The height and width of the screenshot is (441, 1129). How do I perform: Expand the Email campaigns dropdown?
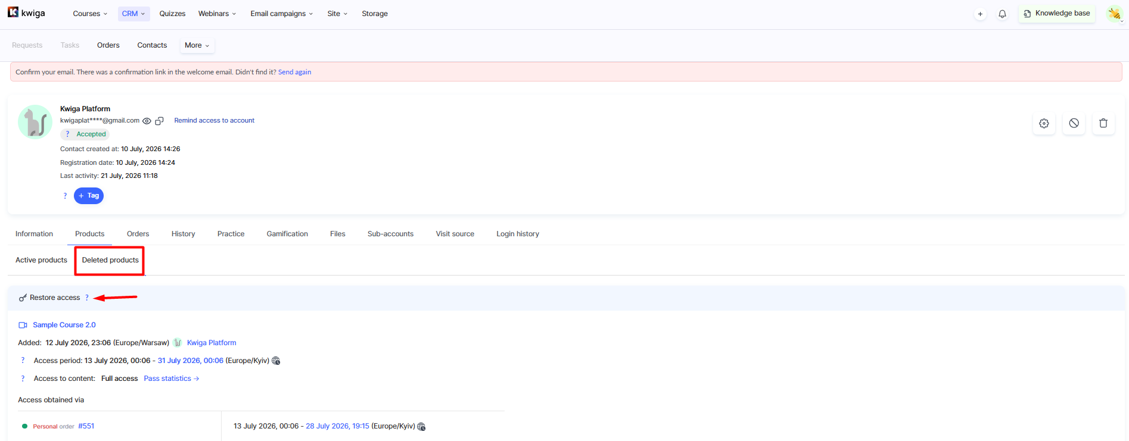tap(281, 14)
